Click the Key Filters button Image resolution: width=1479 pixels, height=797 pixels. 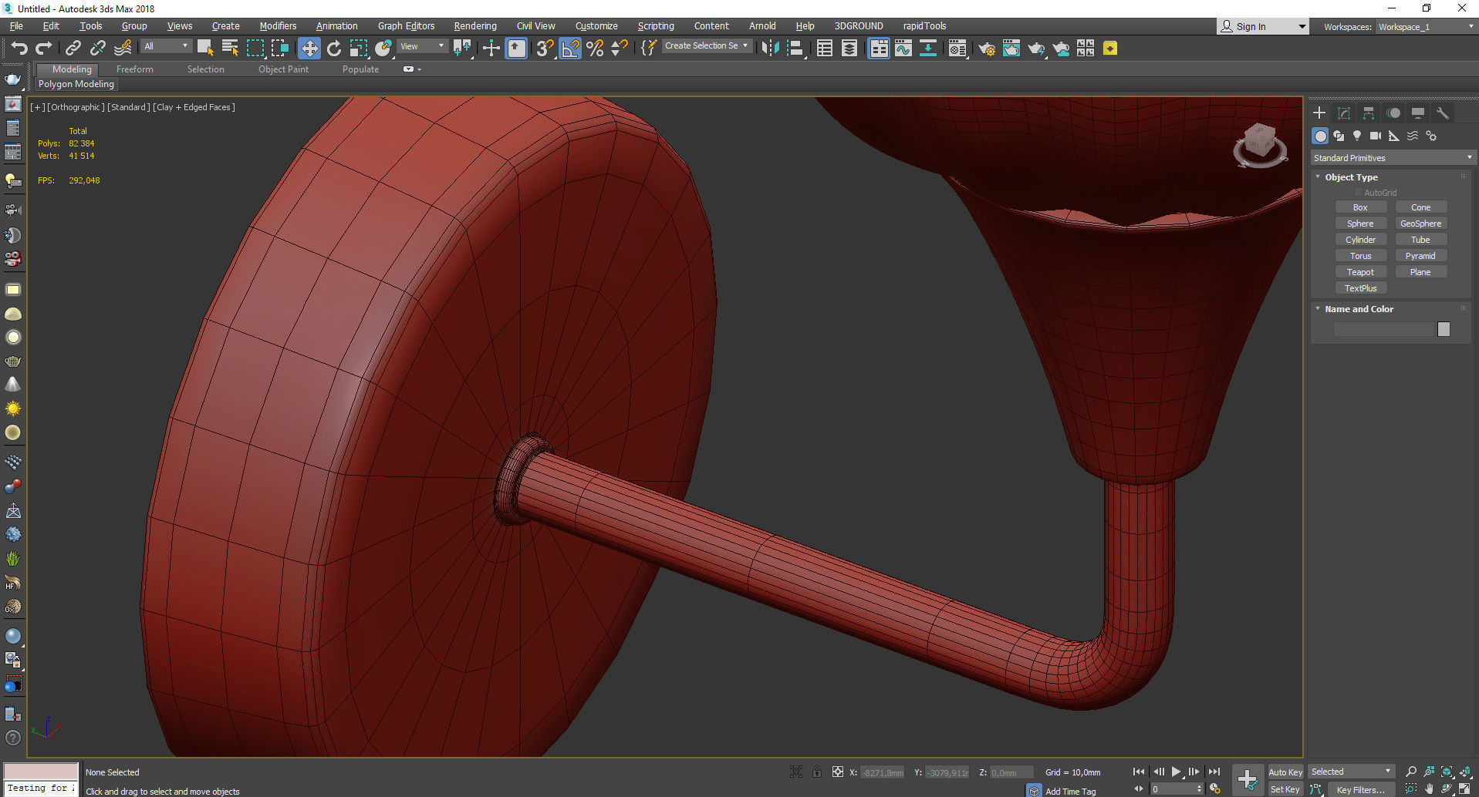(1360, 789)
